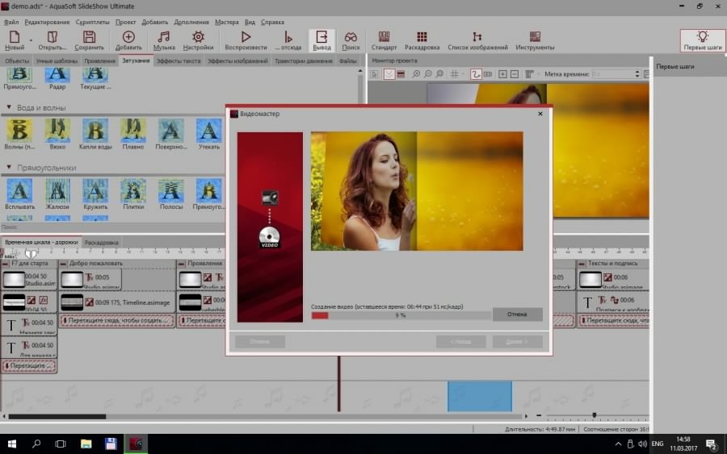Open the Настройки gear icon
The image size is (727, 454).
tap(198, 38)
